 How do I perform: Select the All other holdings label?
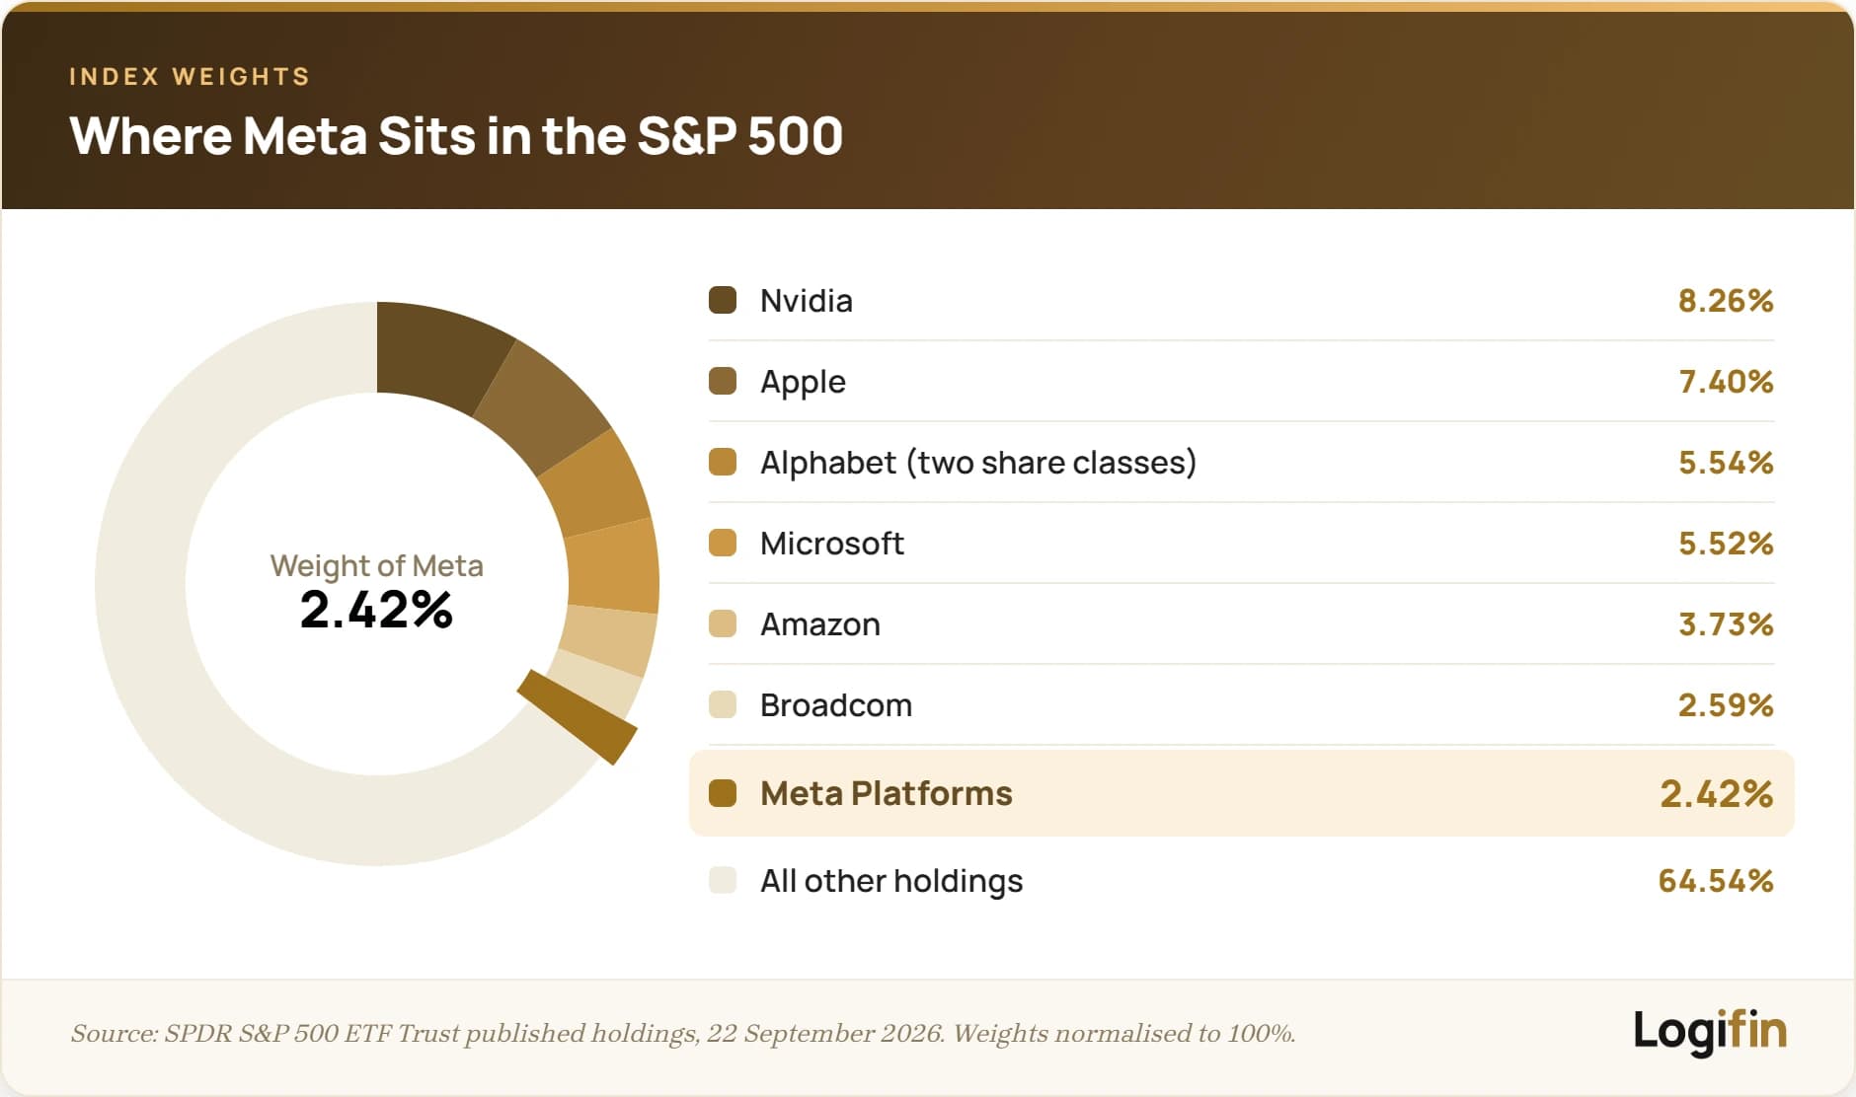coord(890,880)
